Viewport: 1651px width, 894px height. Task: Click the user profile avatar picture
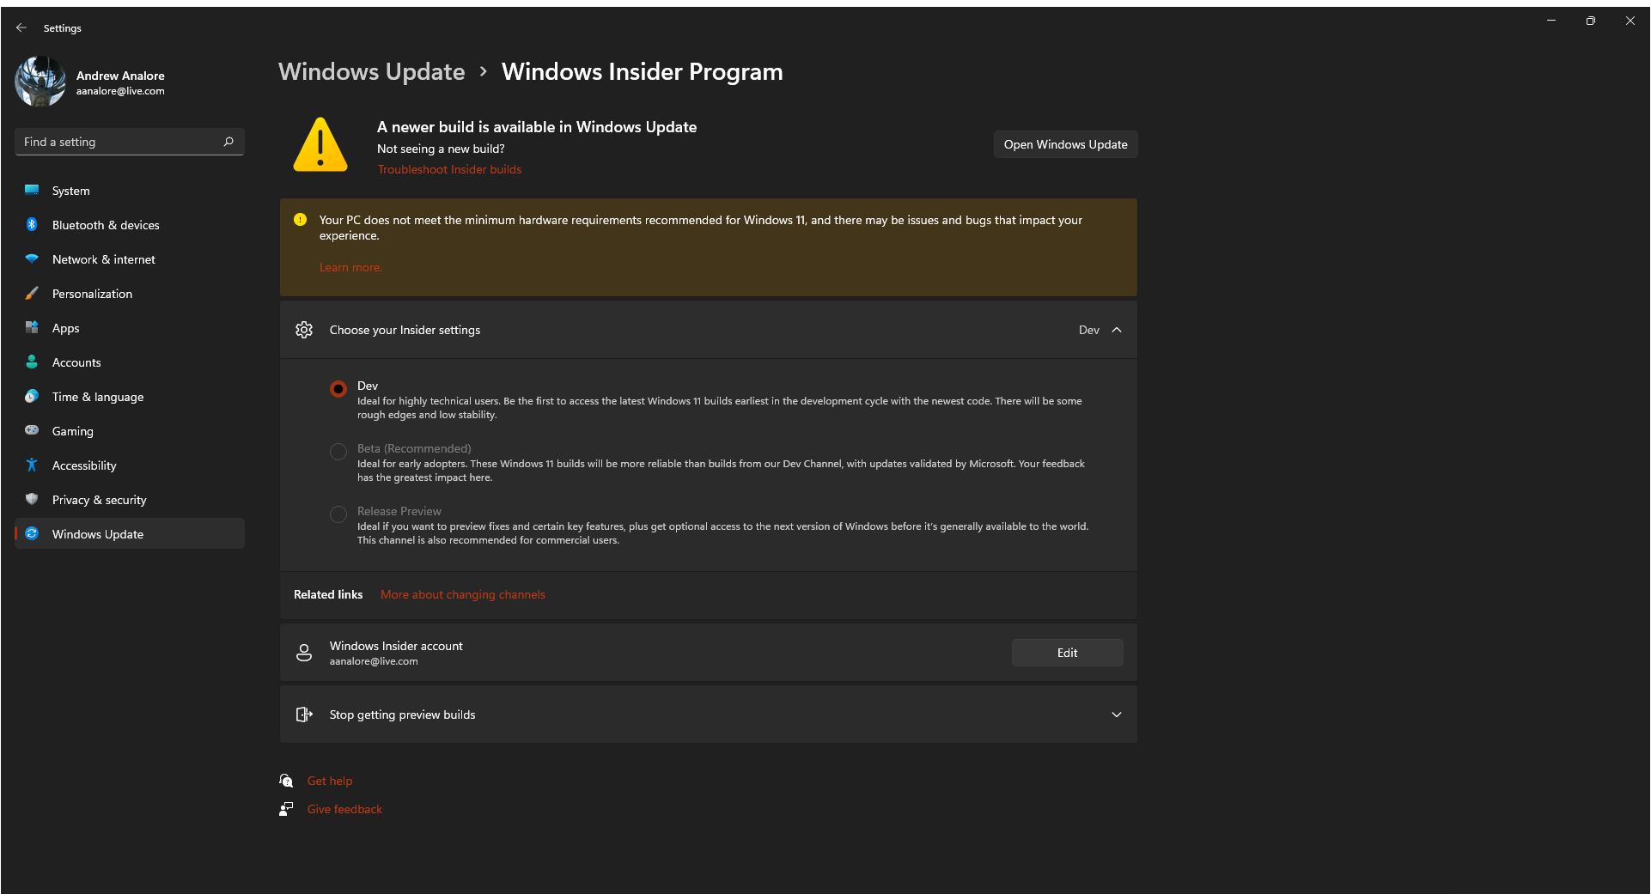[x=40, y=82]
